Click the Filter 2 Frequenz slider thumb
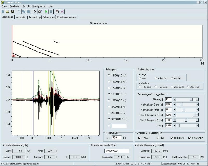208x166 pixels. pyautogui.click(x=186, y=120)
